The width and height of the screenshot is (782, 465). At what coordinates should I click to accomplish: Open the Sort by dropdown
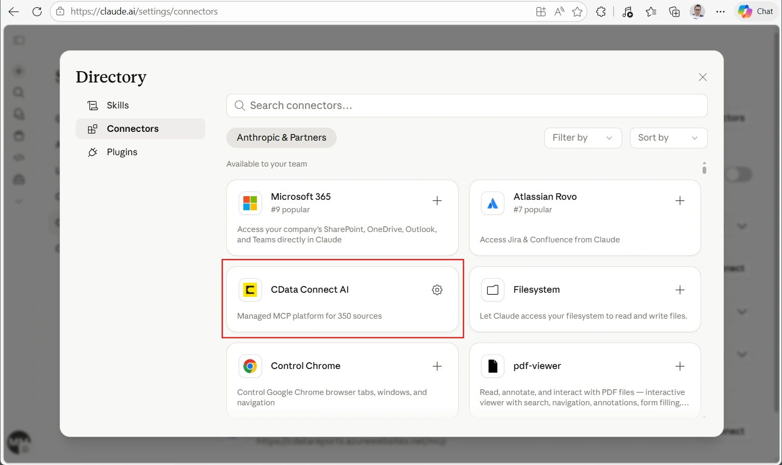coord(668,138)
